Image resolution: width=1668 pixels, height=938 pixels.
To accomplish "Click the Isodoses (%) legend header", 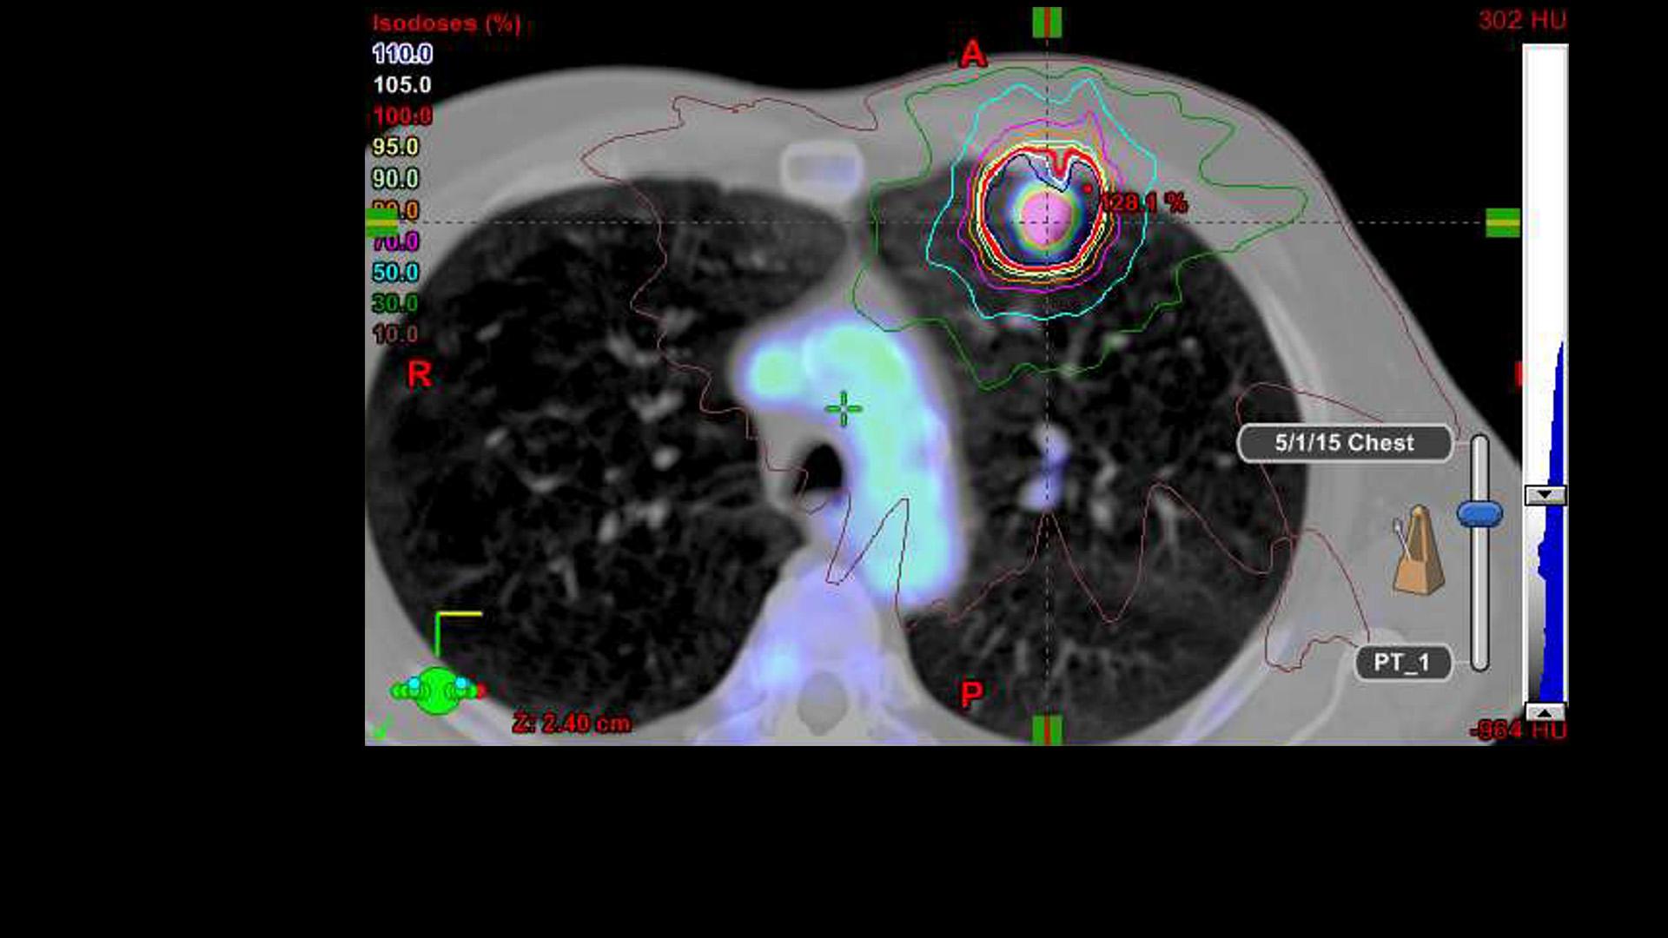I will coord(446,23).
